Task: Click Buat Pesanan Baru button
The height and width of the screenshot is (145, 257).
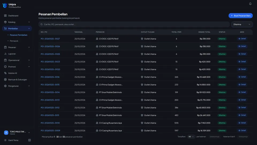Action: (x=241, y=16)
